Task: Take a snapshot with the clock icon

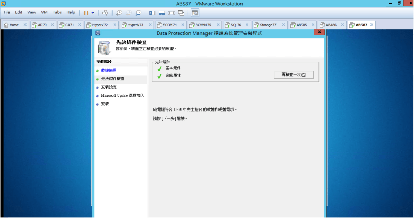Action: point(119,12)
